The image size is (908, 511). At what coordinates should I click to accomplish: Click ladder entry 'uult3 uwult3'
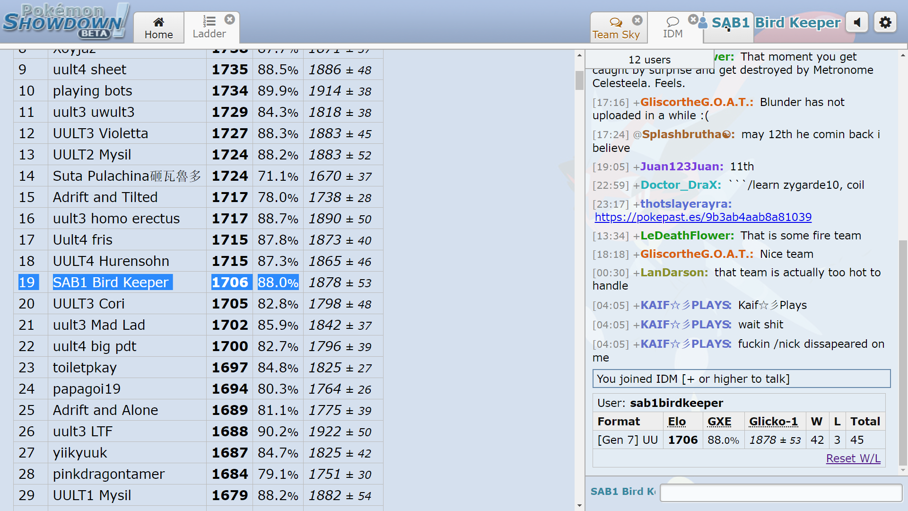94,112
